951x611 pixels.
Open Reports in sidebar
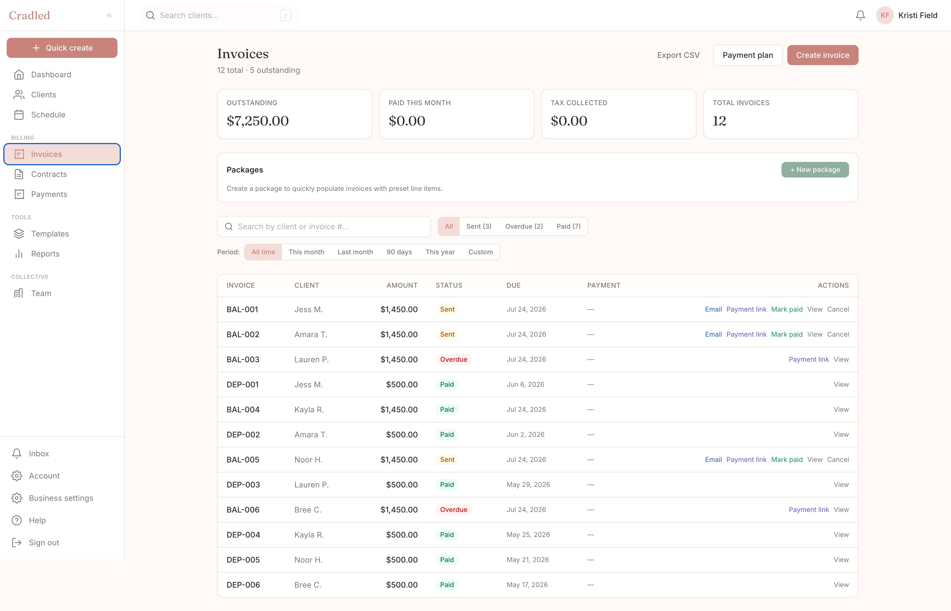62,254
